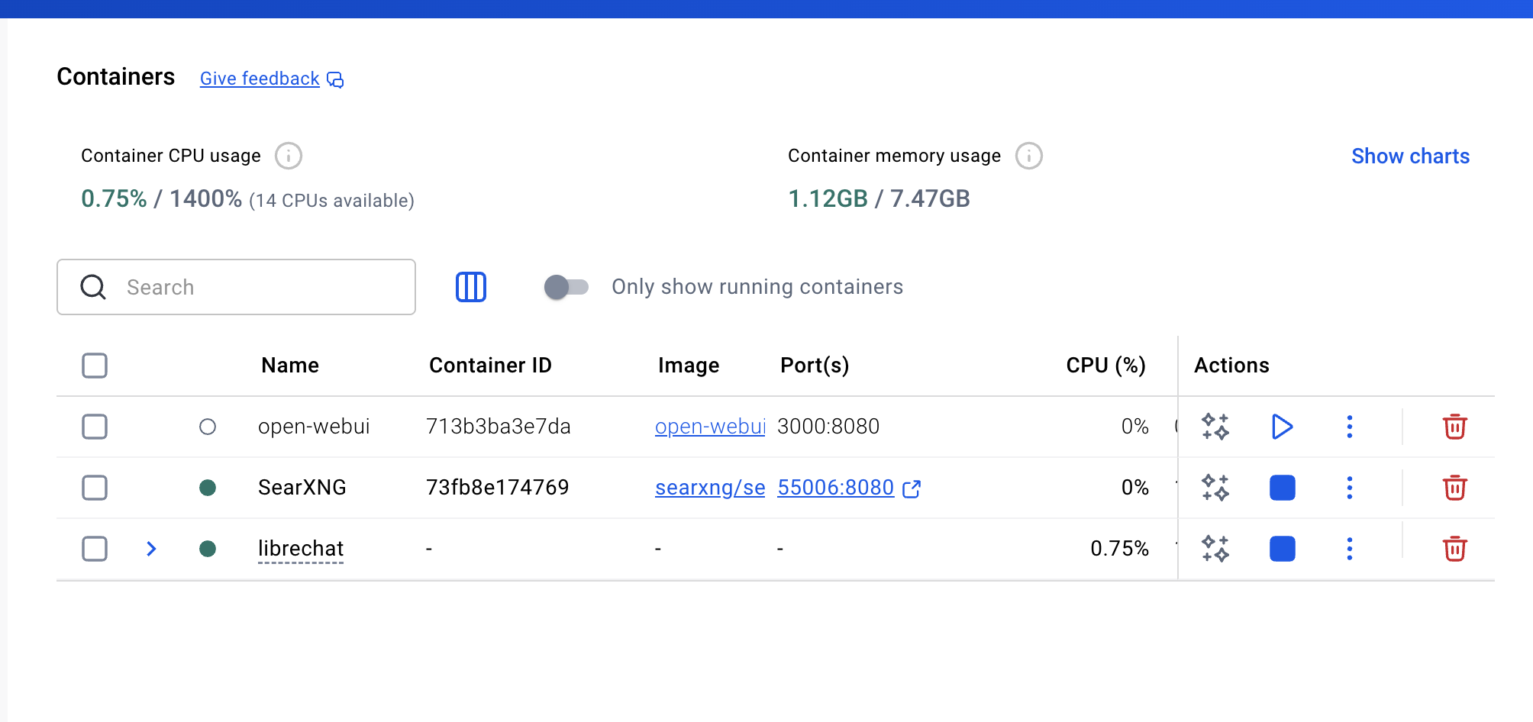Viewport: 1533px width, 722px height.
Task: Click the info icon beside Container CPU usage
Action: [x=289, y=156]
